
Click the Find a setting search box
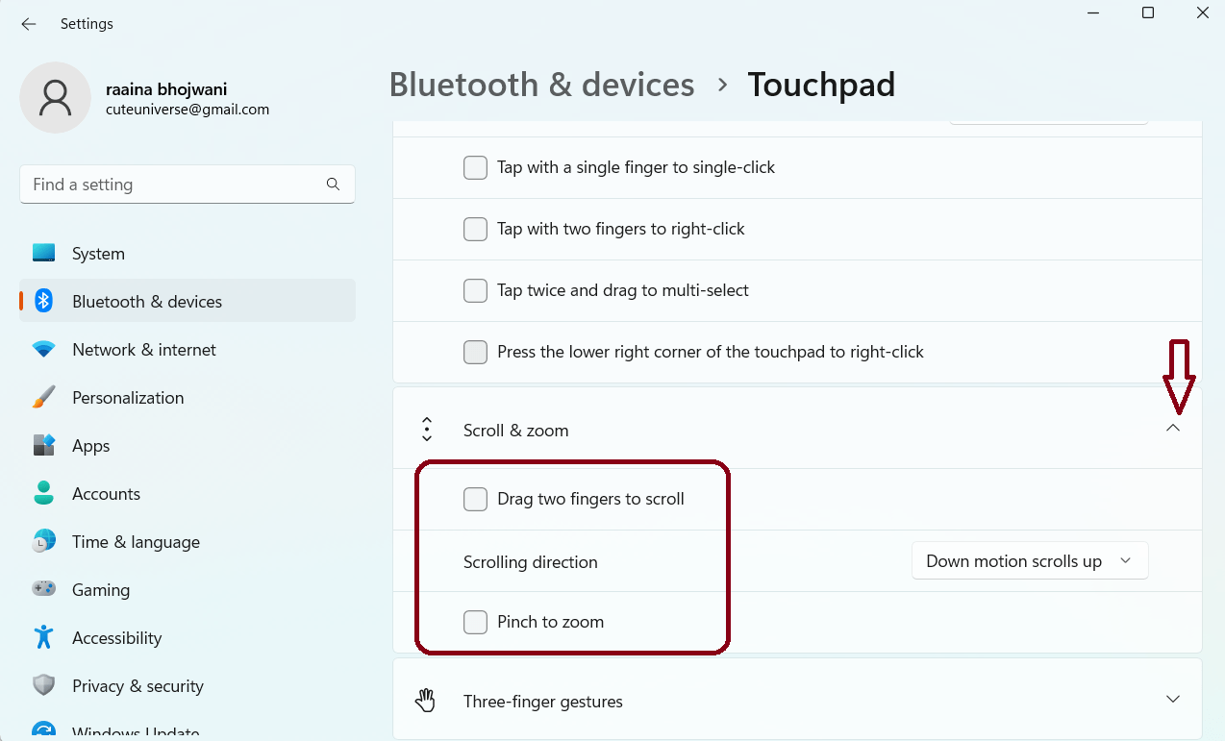click(x=187, y=184)
